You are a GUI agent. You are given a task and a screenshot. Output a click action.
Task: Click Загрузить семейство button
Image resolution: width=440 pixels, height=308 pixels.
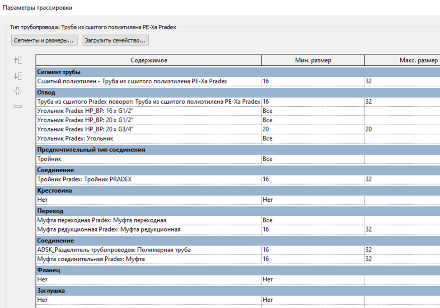coord(115,40)
